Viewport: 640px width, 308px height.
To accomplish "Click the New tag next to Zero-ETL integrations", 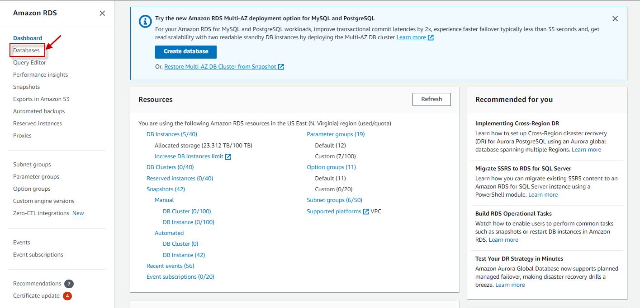I will point(78,213).
